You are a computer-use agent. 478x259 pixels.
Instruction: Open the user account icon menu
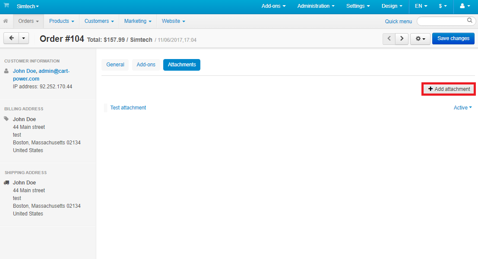(465, 6)
